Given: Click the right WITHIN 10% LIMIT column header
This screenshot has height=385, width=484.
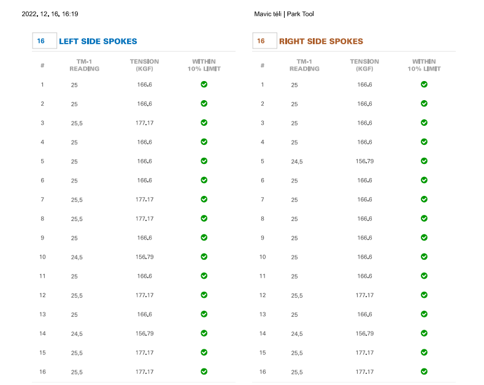Looking at the screenshot, I should click(424, 65).
